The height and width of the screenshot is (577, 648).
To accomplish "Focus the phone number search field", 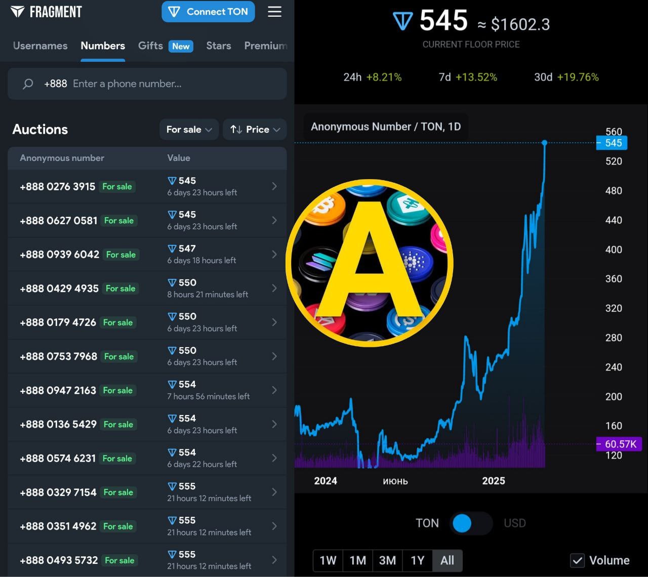I will [x=172, y=84].
